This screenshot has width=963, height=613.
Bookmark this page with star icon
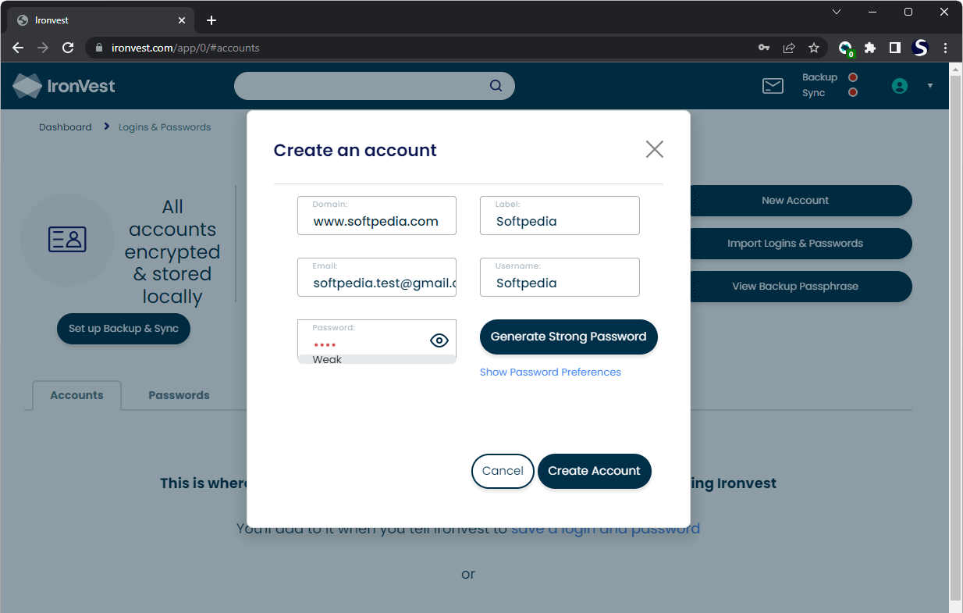click(x=814, y=48)
